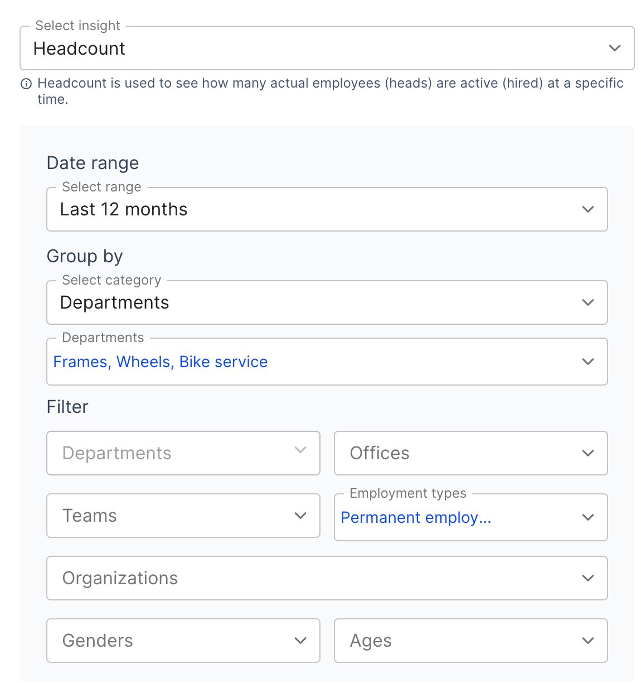Open Group by Departments category dropdown
641x683 pixels.
(x=312, y=302)
